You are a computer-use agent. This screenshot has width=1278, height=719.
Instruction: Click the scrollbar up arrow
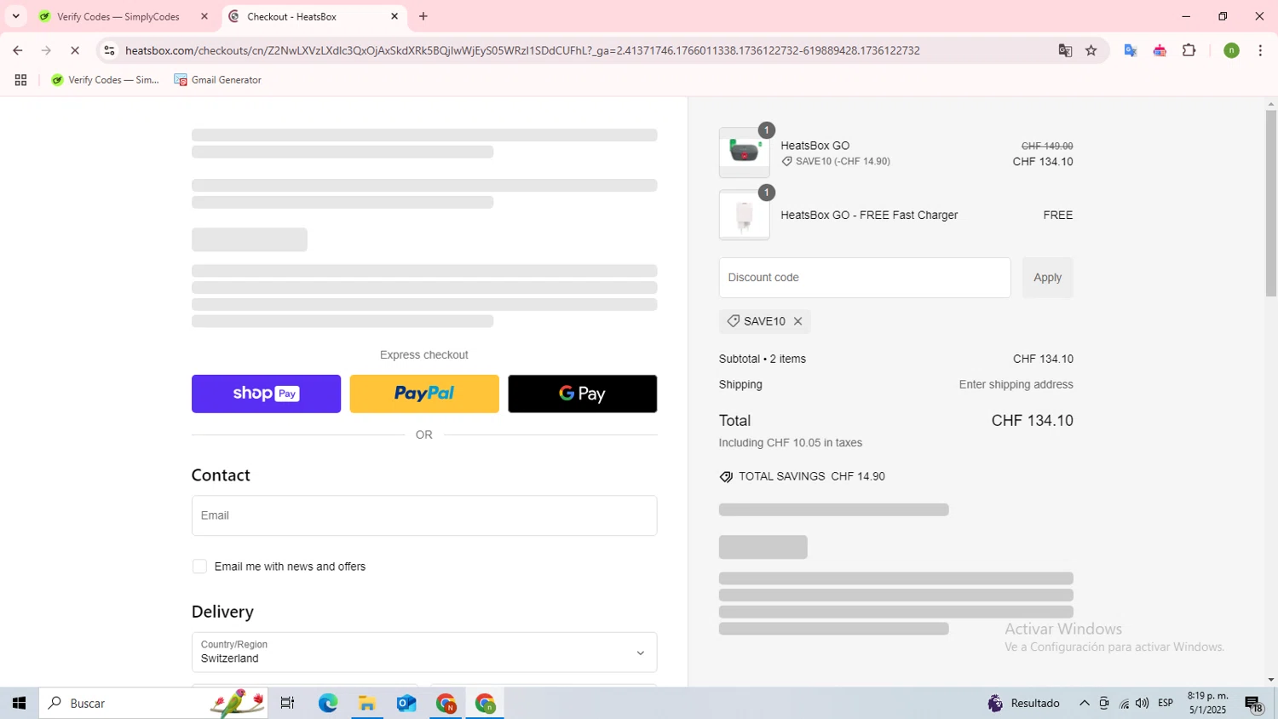pos(1271,104)
